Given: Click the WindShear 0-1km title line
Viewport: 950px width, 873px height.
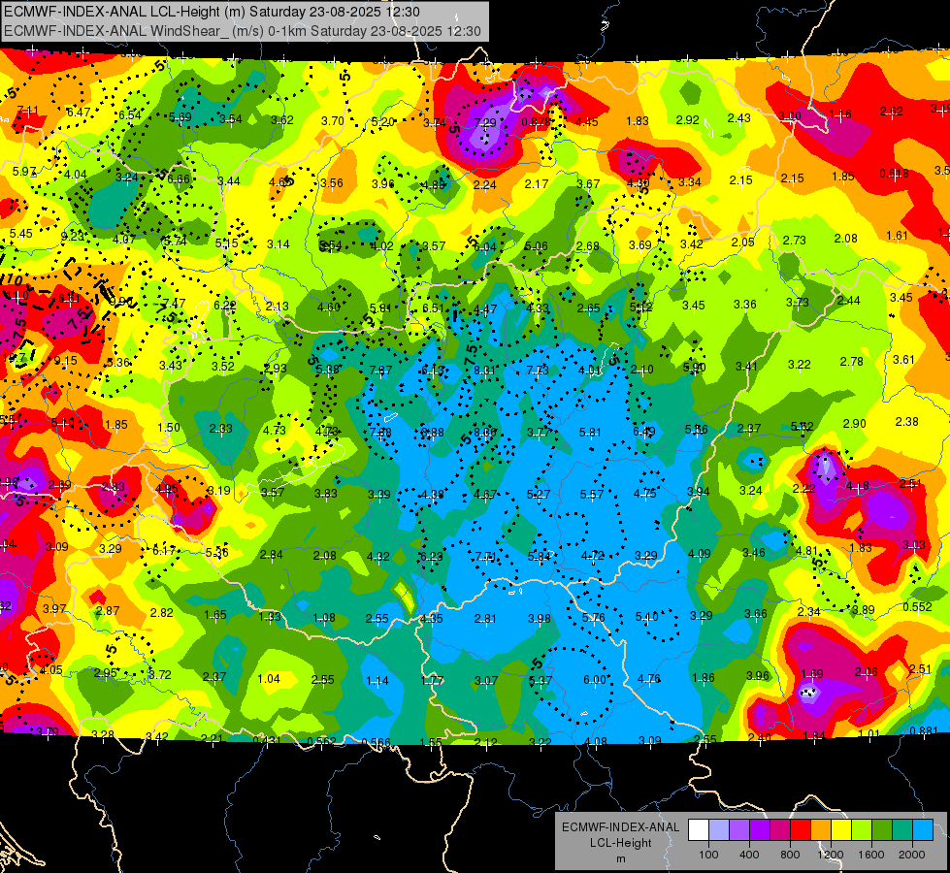Looking at the screenshot, I should point(243,31).
